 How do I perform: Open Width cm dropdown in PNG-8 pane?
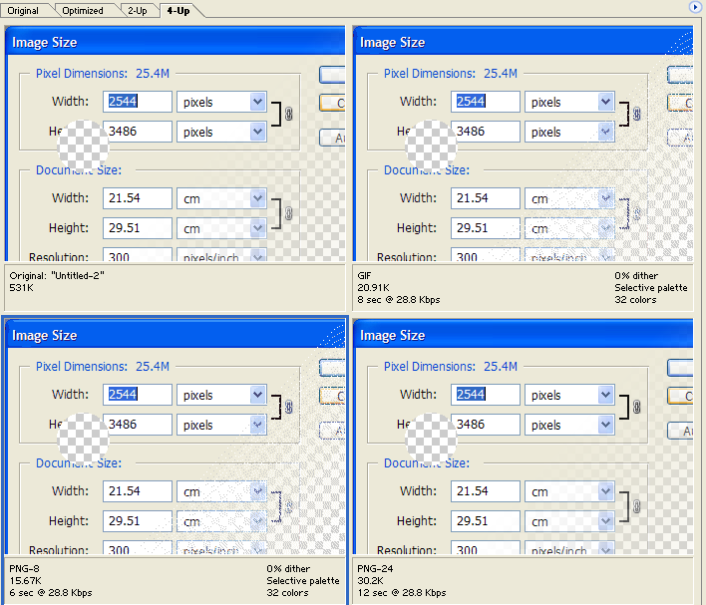pyautogui.click(x=257, y=491)
